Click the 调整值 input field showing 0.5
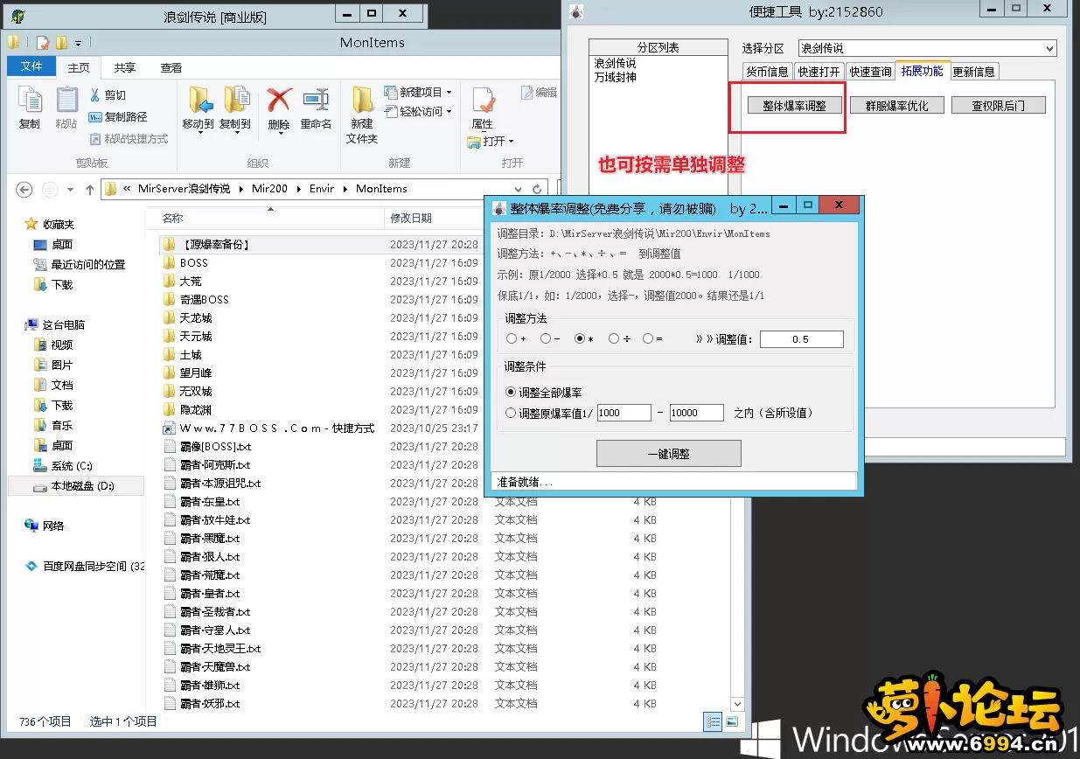The height and width of the screenshot is (759, 1080). click(802, 339)
